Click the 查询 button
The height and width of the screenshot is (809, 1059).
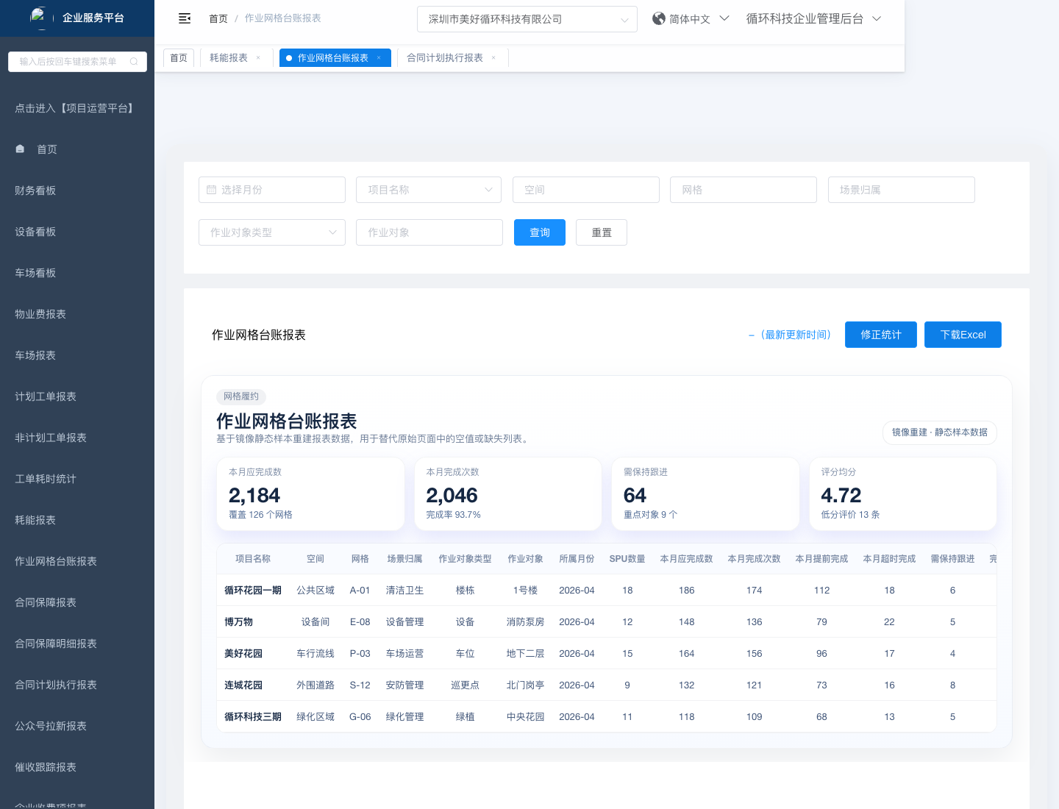(x=539, y=232)
